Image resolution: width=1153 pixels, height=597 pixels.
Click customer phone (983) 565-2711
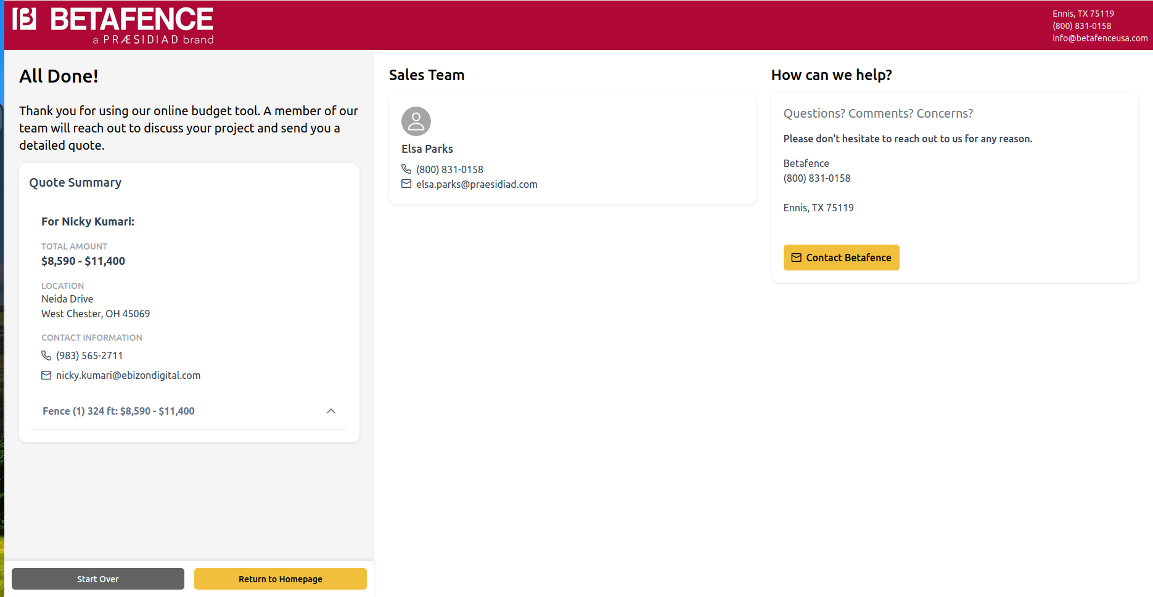pyautogui.click(x=89, y=355)
